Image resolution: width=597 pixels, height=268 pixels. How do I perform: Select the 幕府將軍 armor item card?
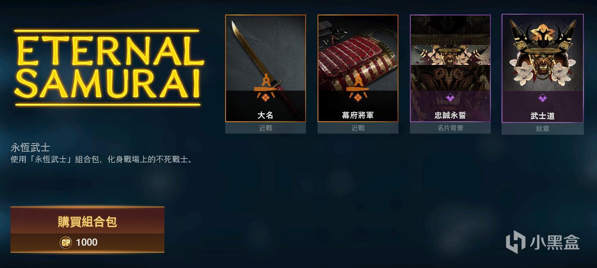(x=358, y=68)
